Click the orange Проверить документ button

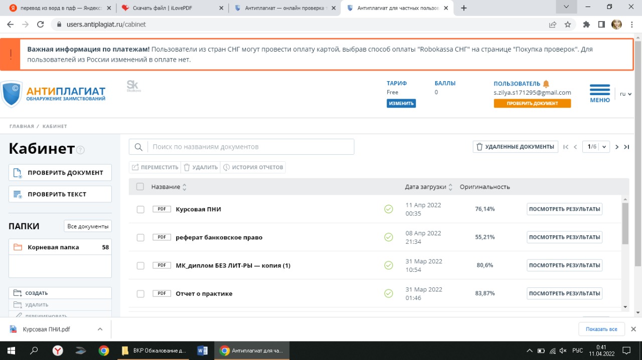[x=532, y=103]
